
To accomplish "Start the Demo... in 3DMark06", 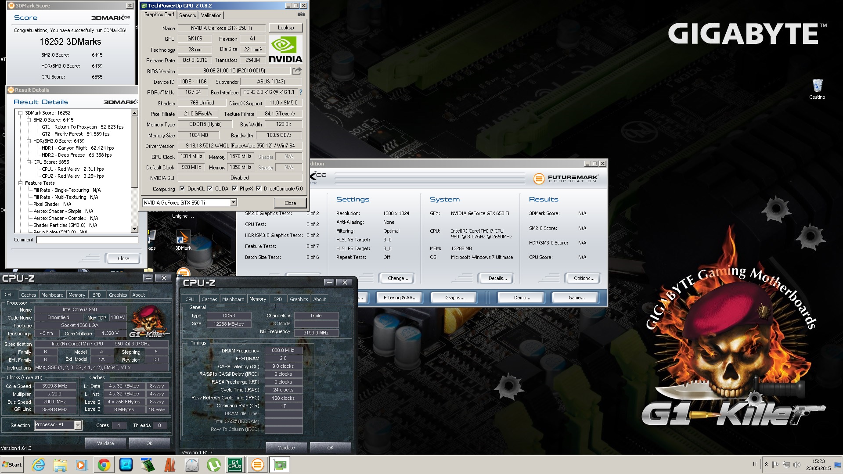I will [x=522, y=298].
